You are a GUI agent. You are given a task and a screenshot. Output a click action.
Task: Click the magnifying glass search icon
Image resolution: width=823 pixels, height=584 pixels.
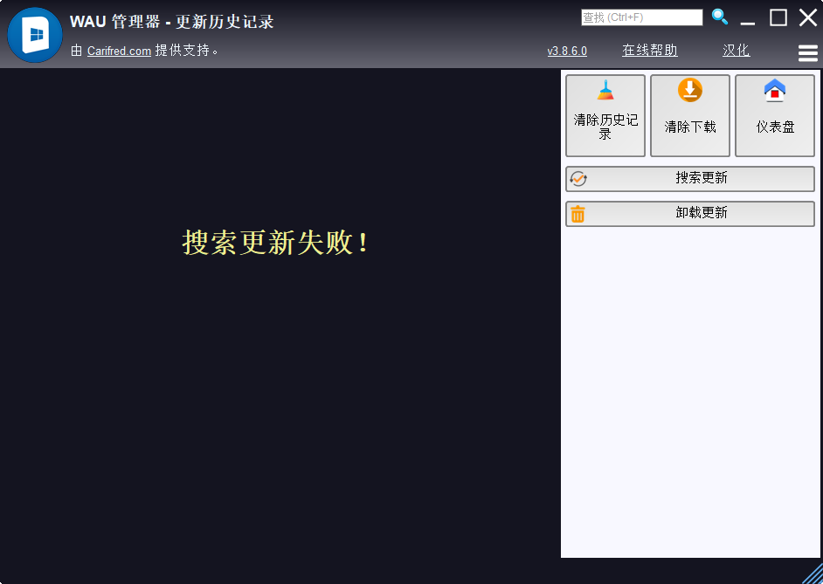tap(719, 17)
